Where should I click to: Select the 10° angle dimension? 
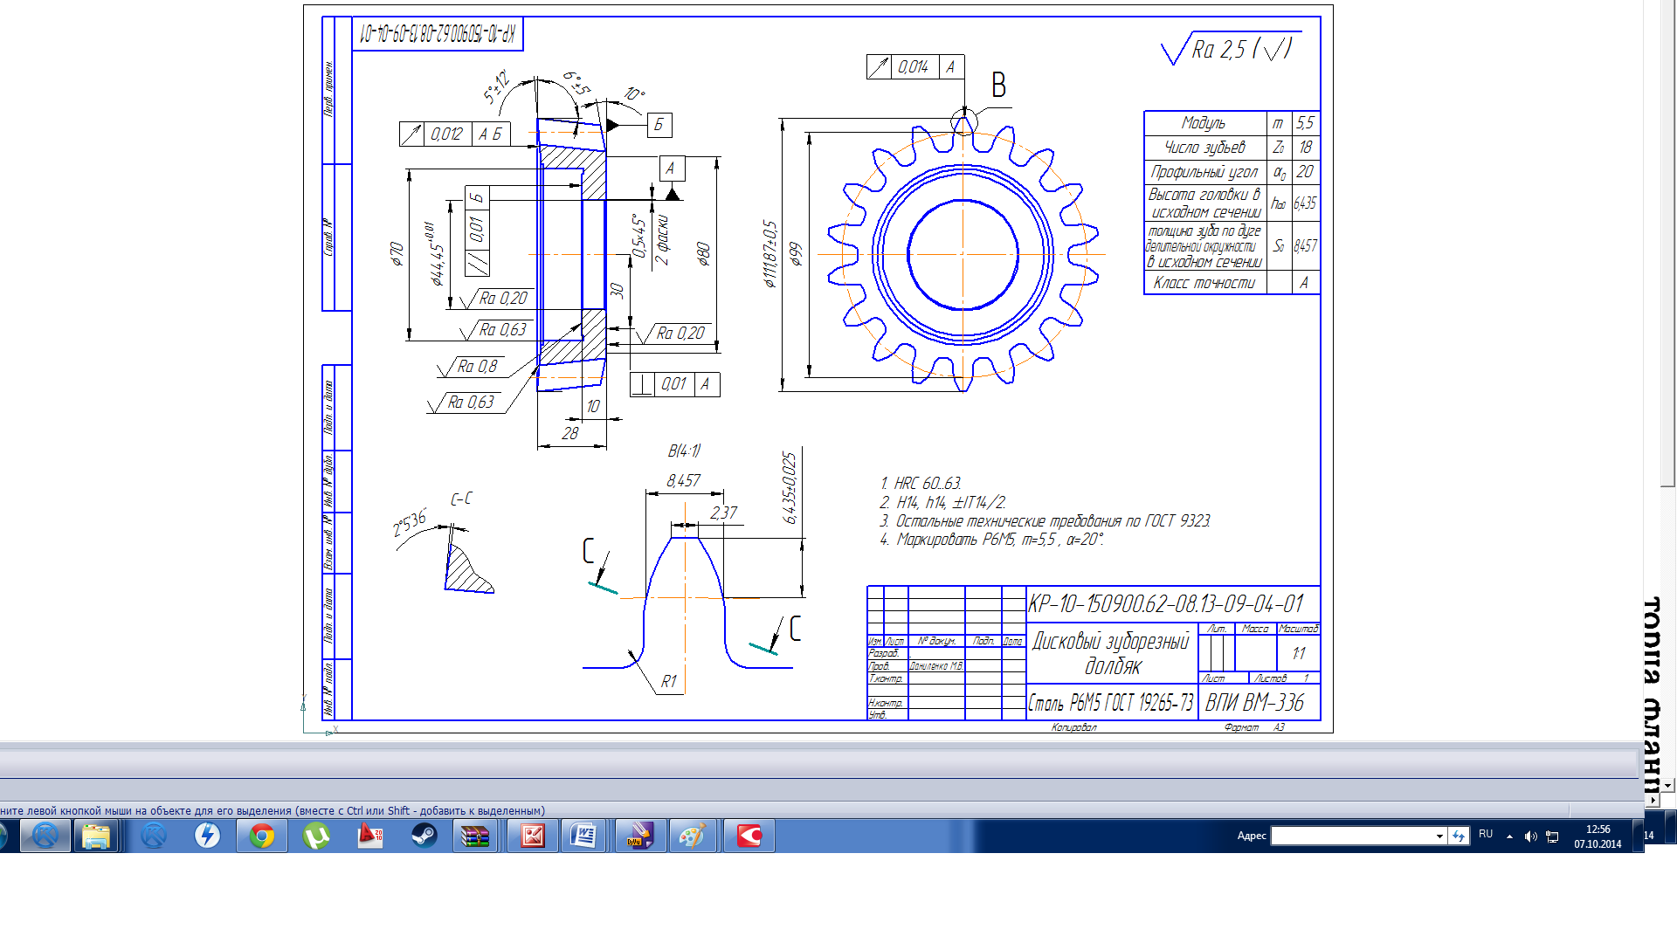coord(634,94)
